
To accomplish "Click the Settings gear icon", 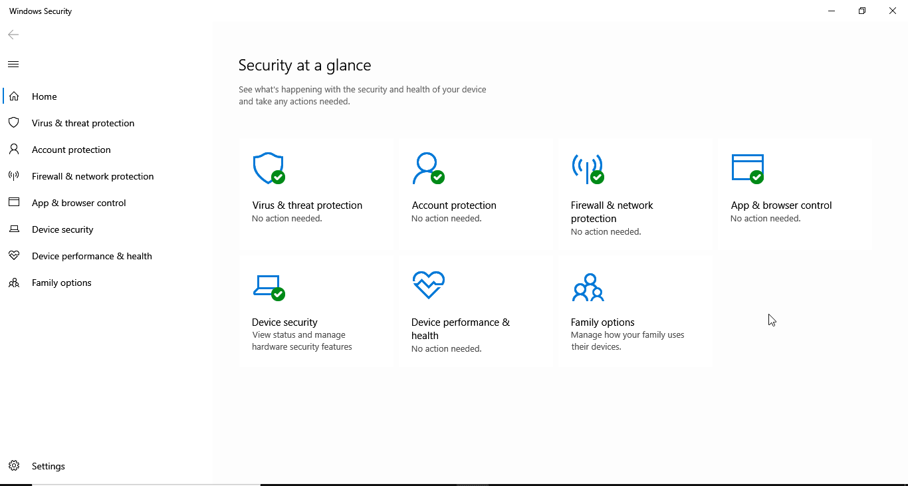I will pyautogui.click(x=14, y=466).
